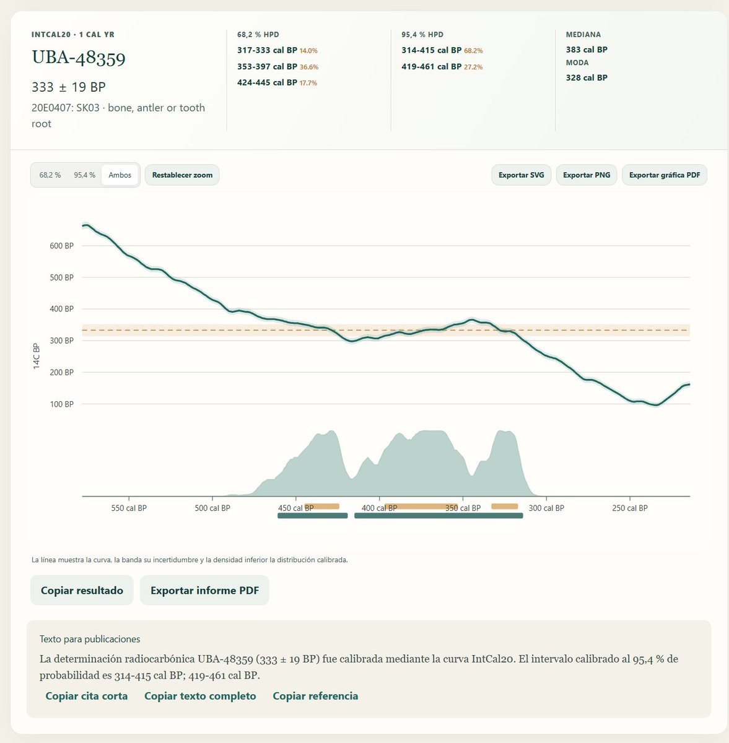Click the 36.6% percentage beside 353-397 cal BP
Image resolution: width=729 pixels, height=743 pixels.
coord(308,67)
